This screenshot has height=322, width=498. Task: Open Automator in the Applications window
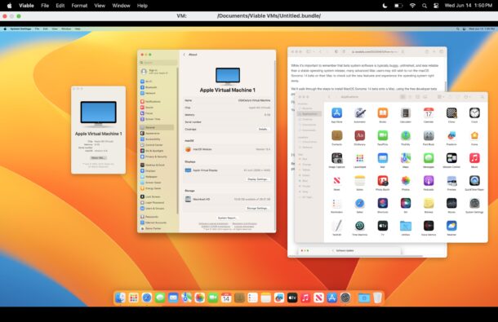[x=360, y=113]
